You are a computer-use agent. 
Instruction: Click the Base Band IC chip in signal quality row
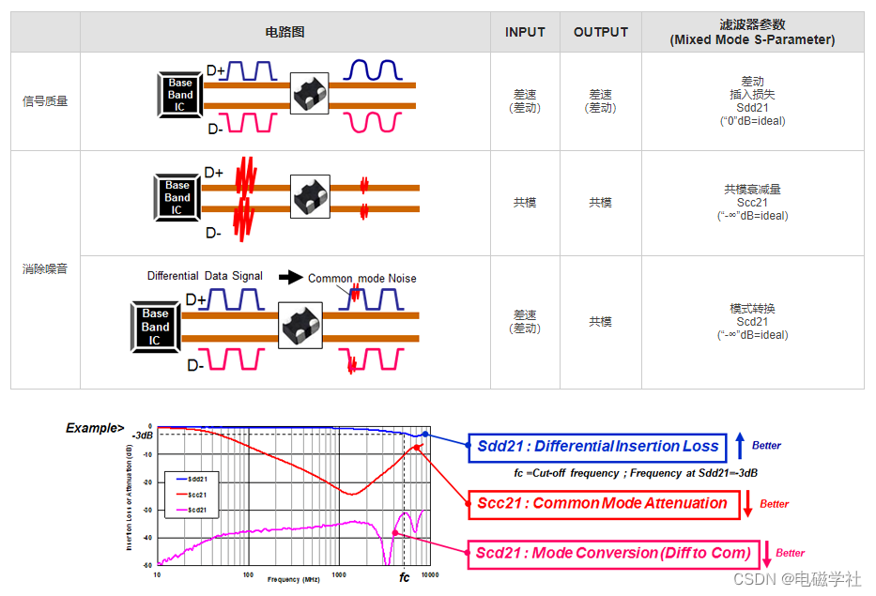click(180, 95)
